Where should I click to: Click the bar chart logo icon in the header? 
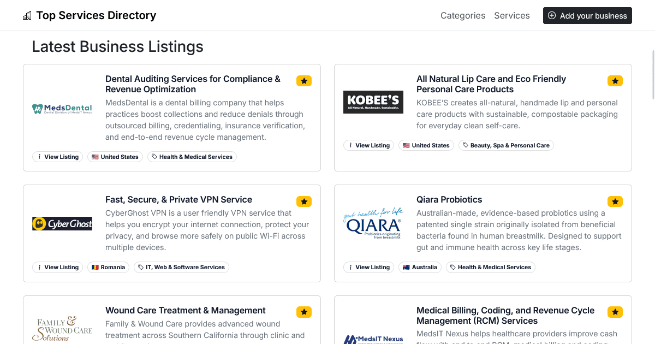pyautogui.click(x=27, y=15)
